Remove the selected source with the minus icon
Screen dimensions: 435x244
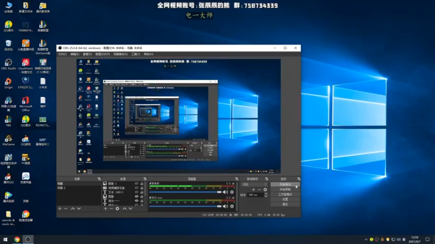111,209
